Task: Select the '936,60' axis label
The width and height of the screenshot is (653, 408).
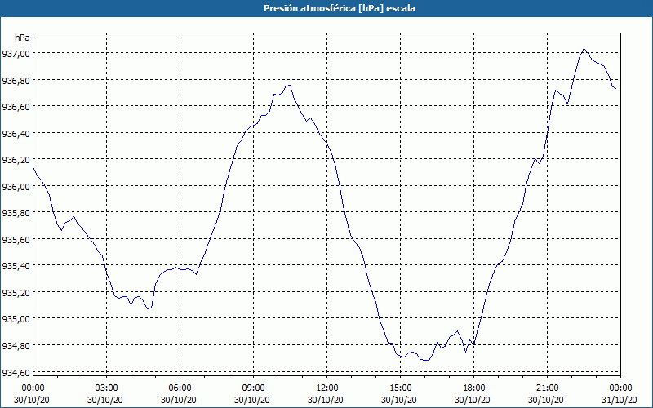Action: 16,107
